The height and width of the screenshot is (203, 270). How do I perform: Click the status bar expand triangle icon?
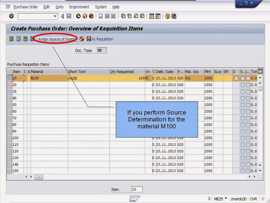(x=209, y=198)
